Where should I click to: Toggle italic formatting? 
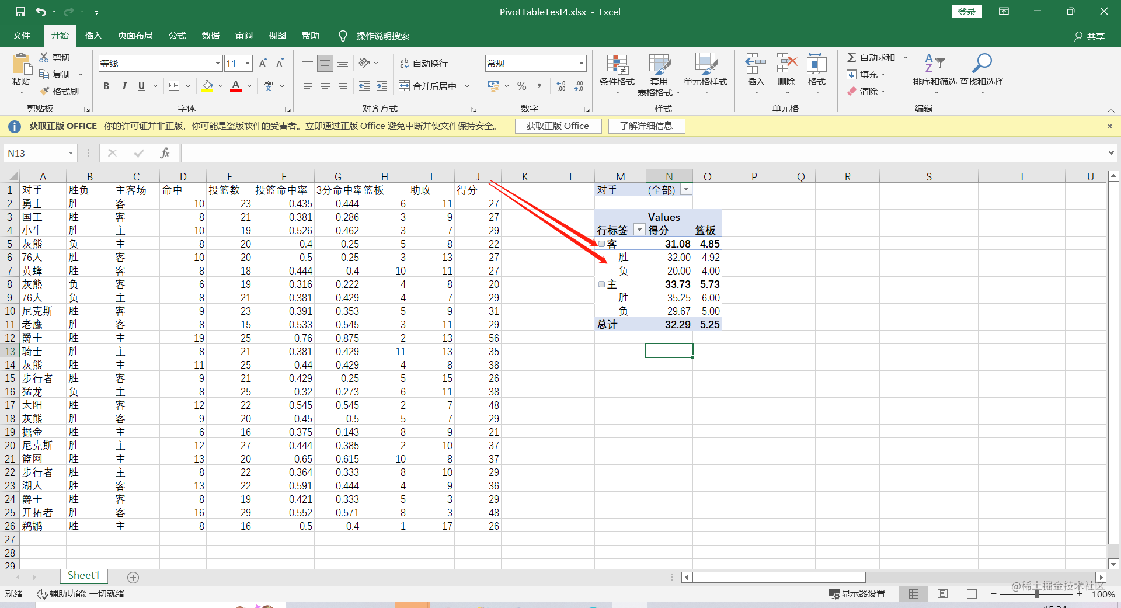124,86
